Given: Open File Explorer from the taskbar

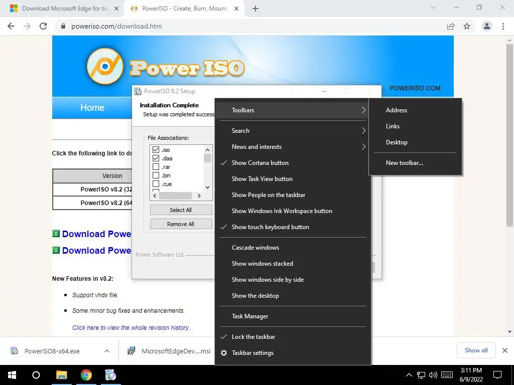Looking at the screenshot, I should [61, 375].
